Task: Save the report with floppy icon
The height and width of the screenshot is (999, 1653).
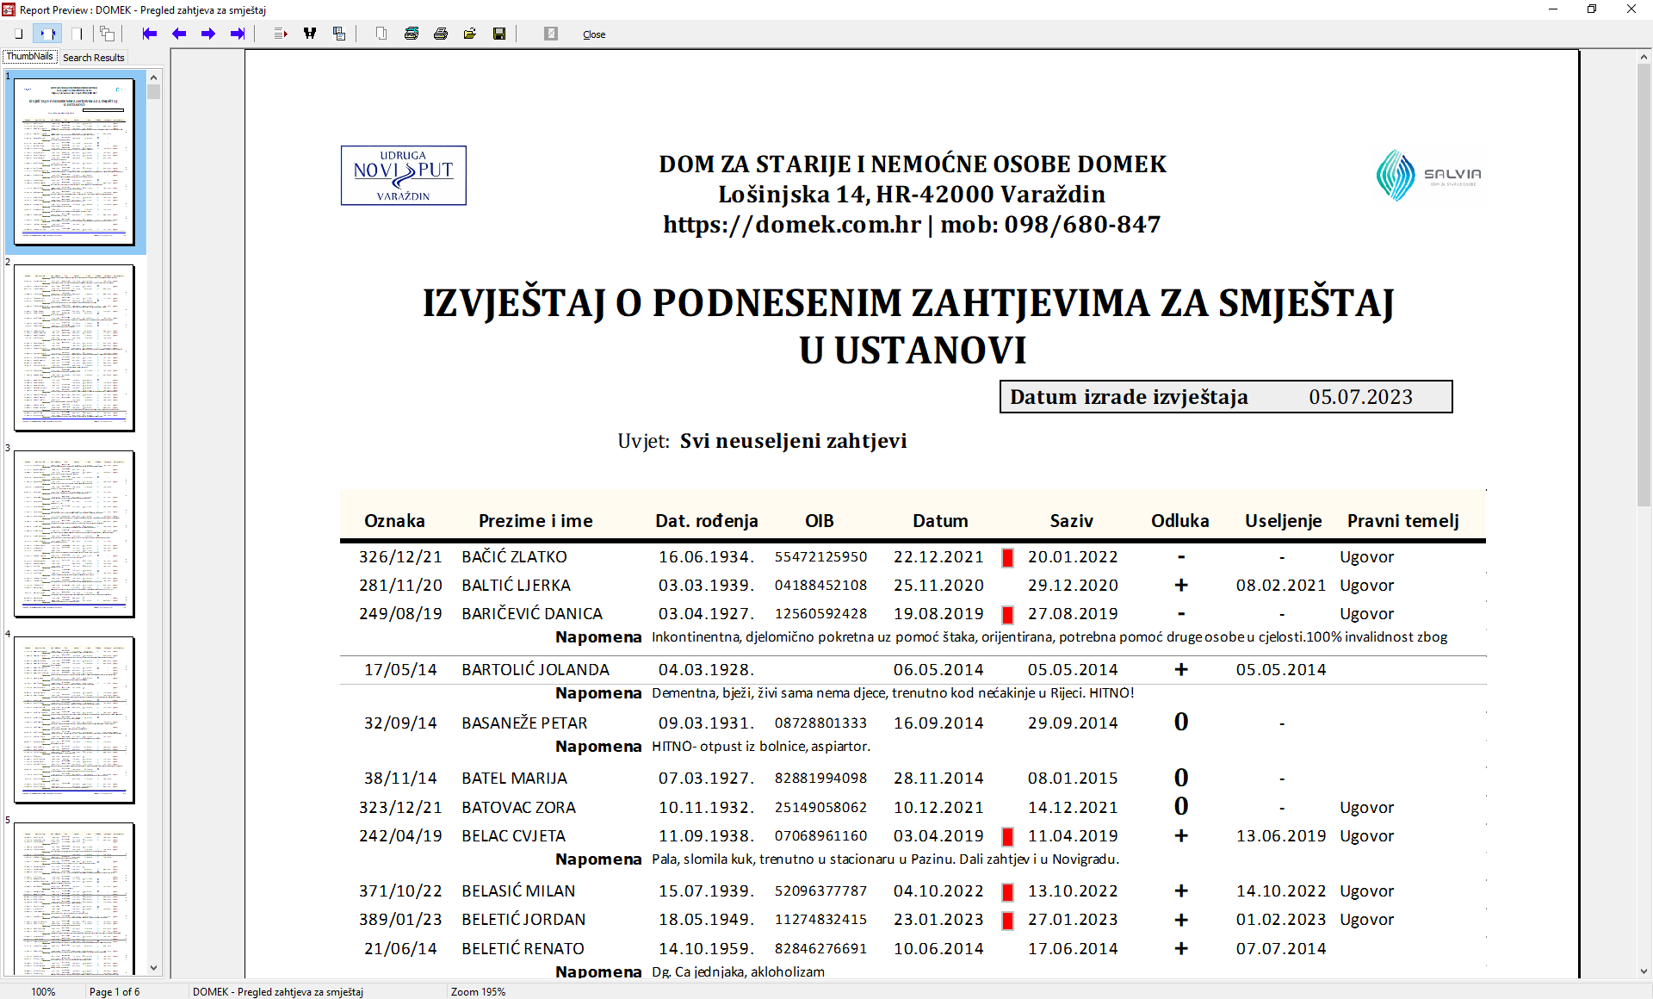Action: point(499,34)
